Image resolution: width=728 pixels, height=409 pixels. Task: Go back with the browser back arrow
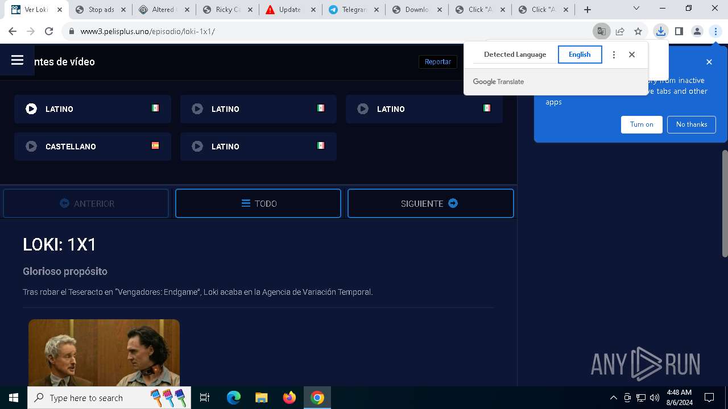[x=13, y=31]
